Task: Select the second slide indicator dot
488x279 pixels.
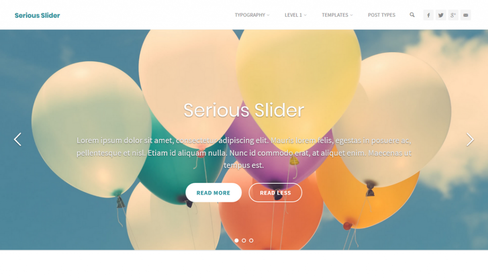Action: (244, 240)
